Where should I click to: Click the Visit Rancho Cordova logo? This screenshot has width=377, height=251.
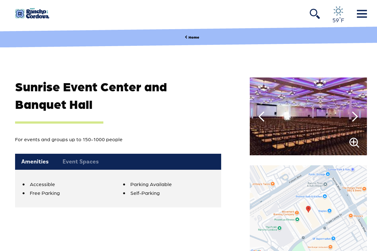tap(32, 13)
